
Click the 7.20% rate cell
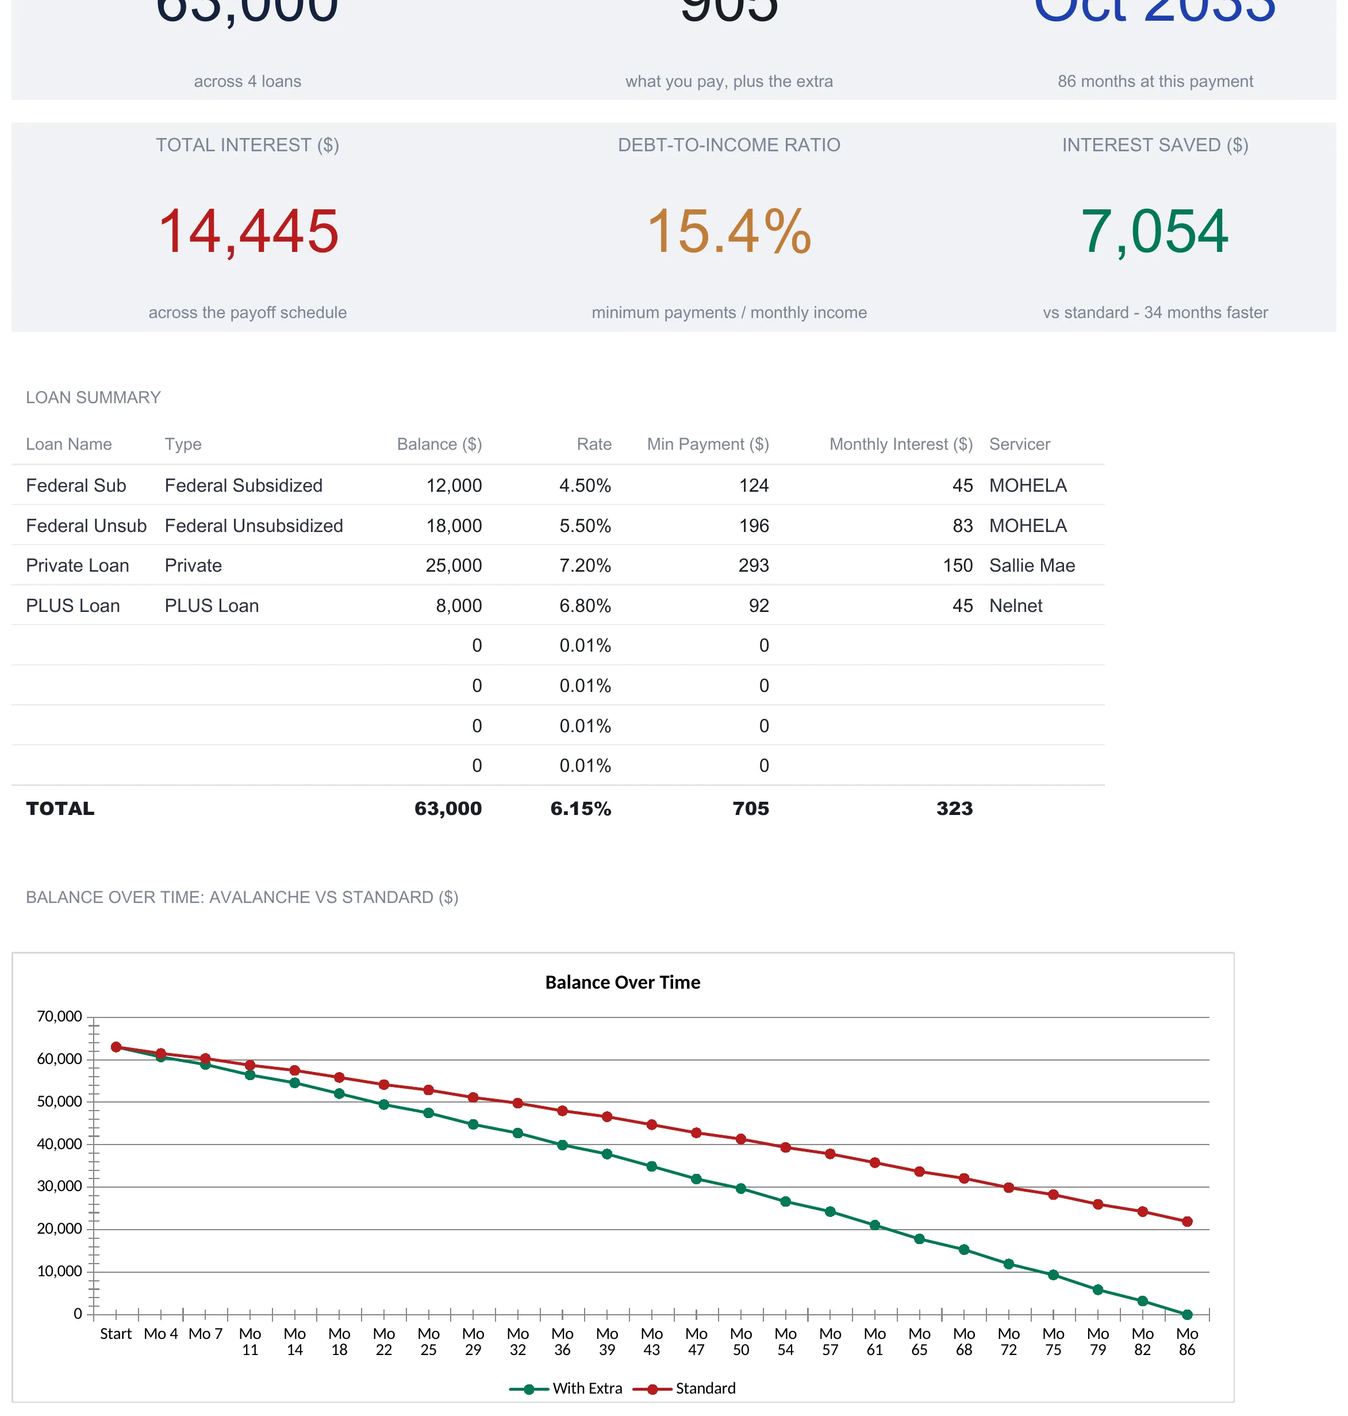coord(585,566)
